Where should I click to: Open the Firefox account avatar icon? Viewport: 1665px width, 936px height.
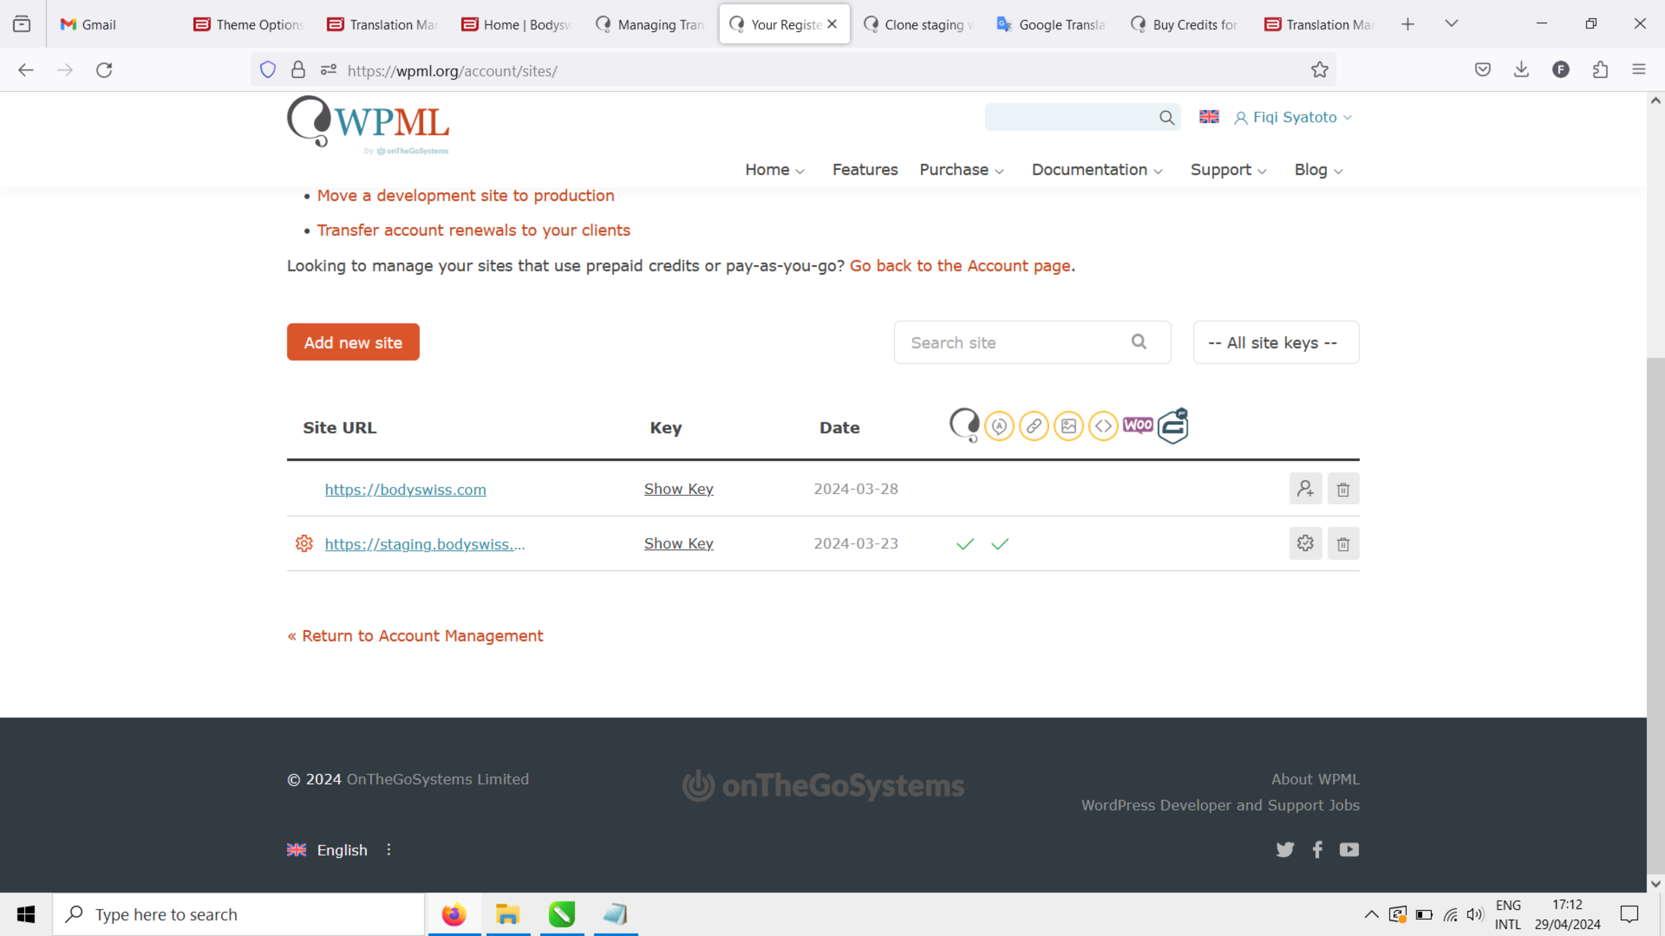coord(1561,70)
